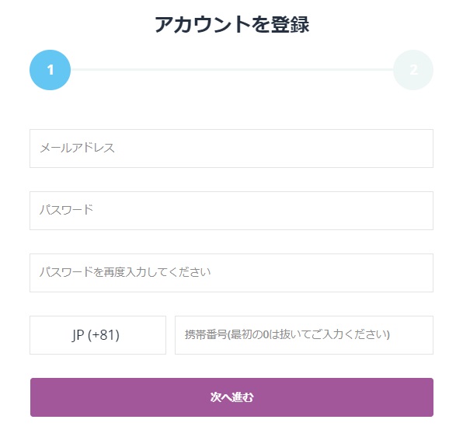
Task: Open the JP (+81) country code dropdown
Action: [98, 335]
